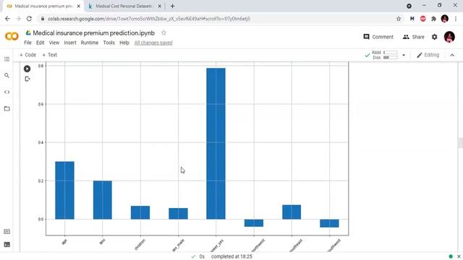Click the Chrome media control icon in the title bar
This screenshot has height=260, width=463.
tap(409, 6)
